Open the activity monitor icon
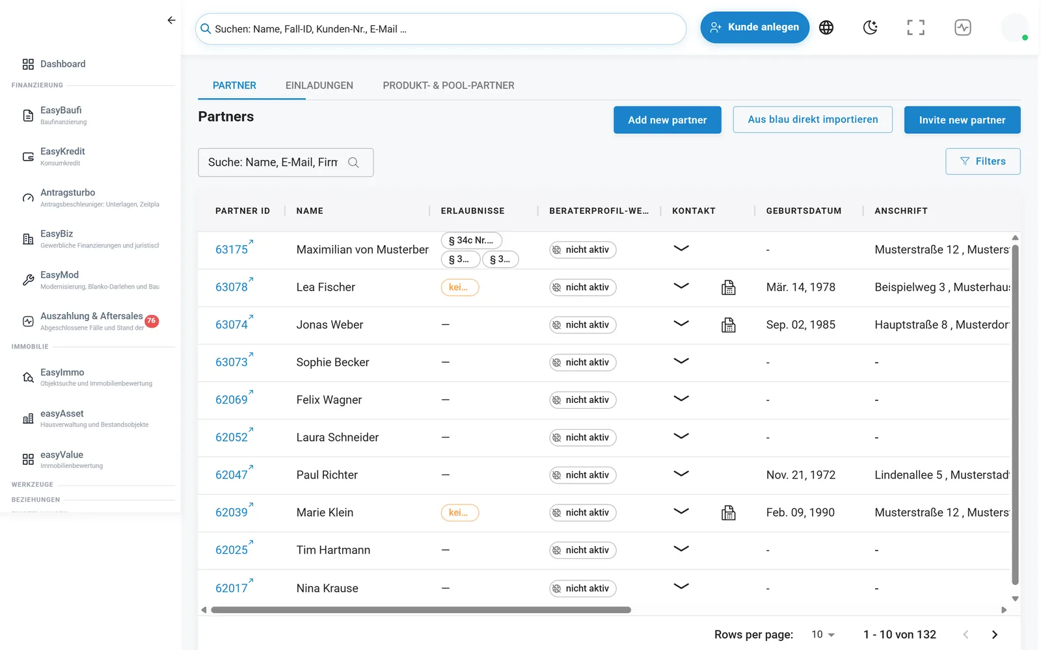 [963, 27]
